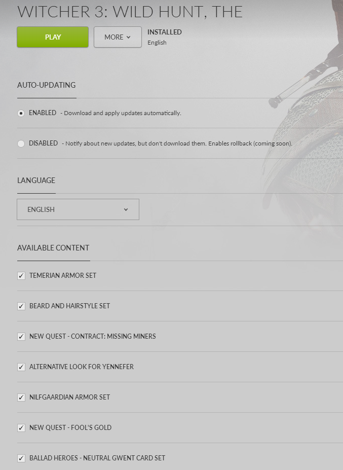Screen dimensions: 343x470
Task: Select the DISABLED auto-updating radio button
Action: pos(21,143)
